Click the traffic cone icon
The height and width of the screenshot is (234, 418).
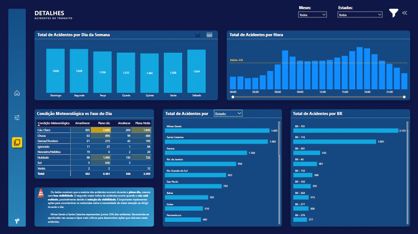click(41, 193)
